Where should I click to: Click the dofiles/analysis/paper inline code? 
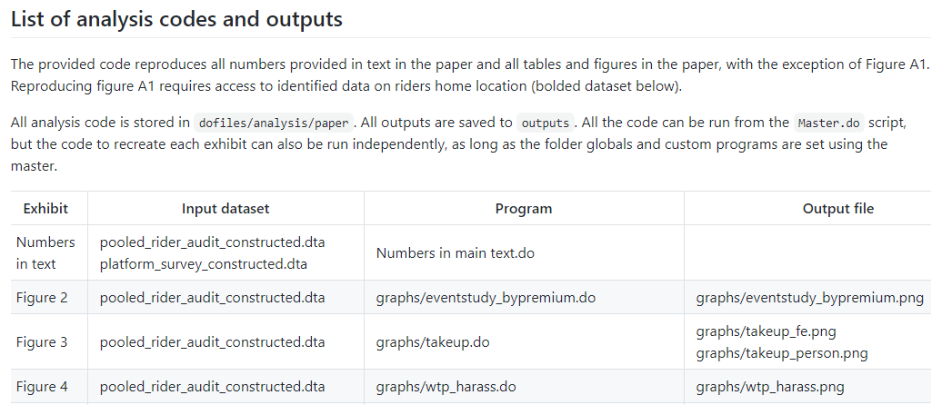click(274, 123)
